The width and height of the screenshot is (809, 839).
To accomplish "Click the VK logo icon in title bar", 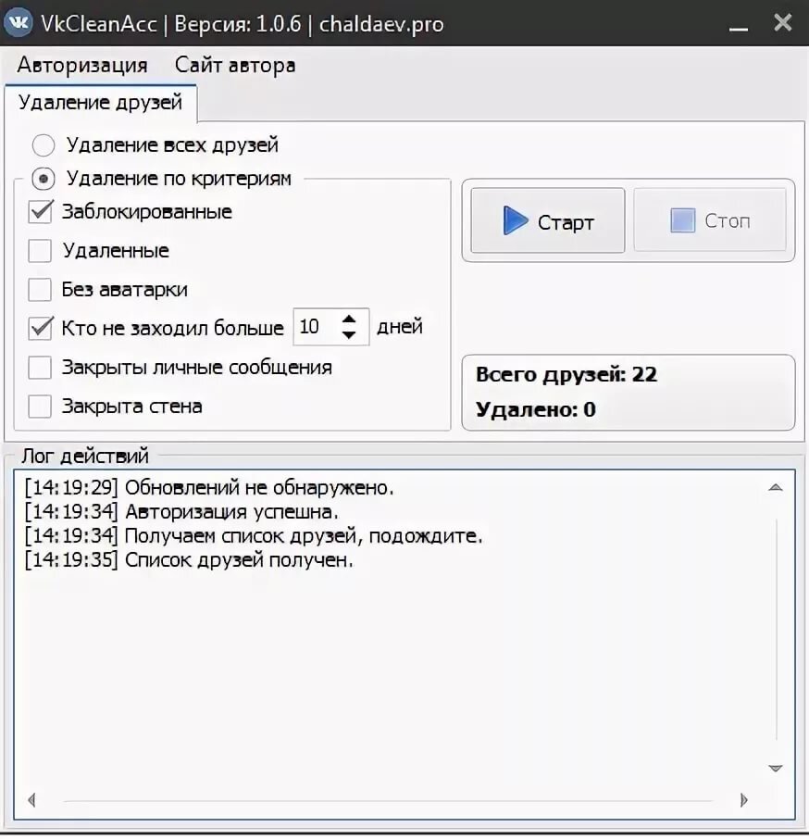I will [x=19, y=23].
